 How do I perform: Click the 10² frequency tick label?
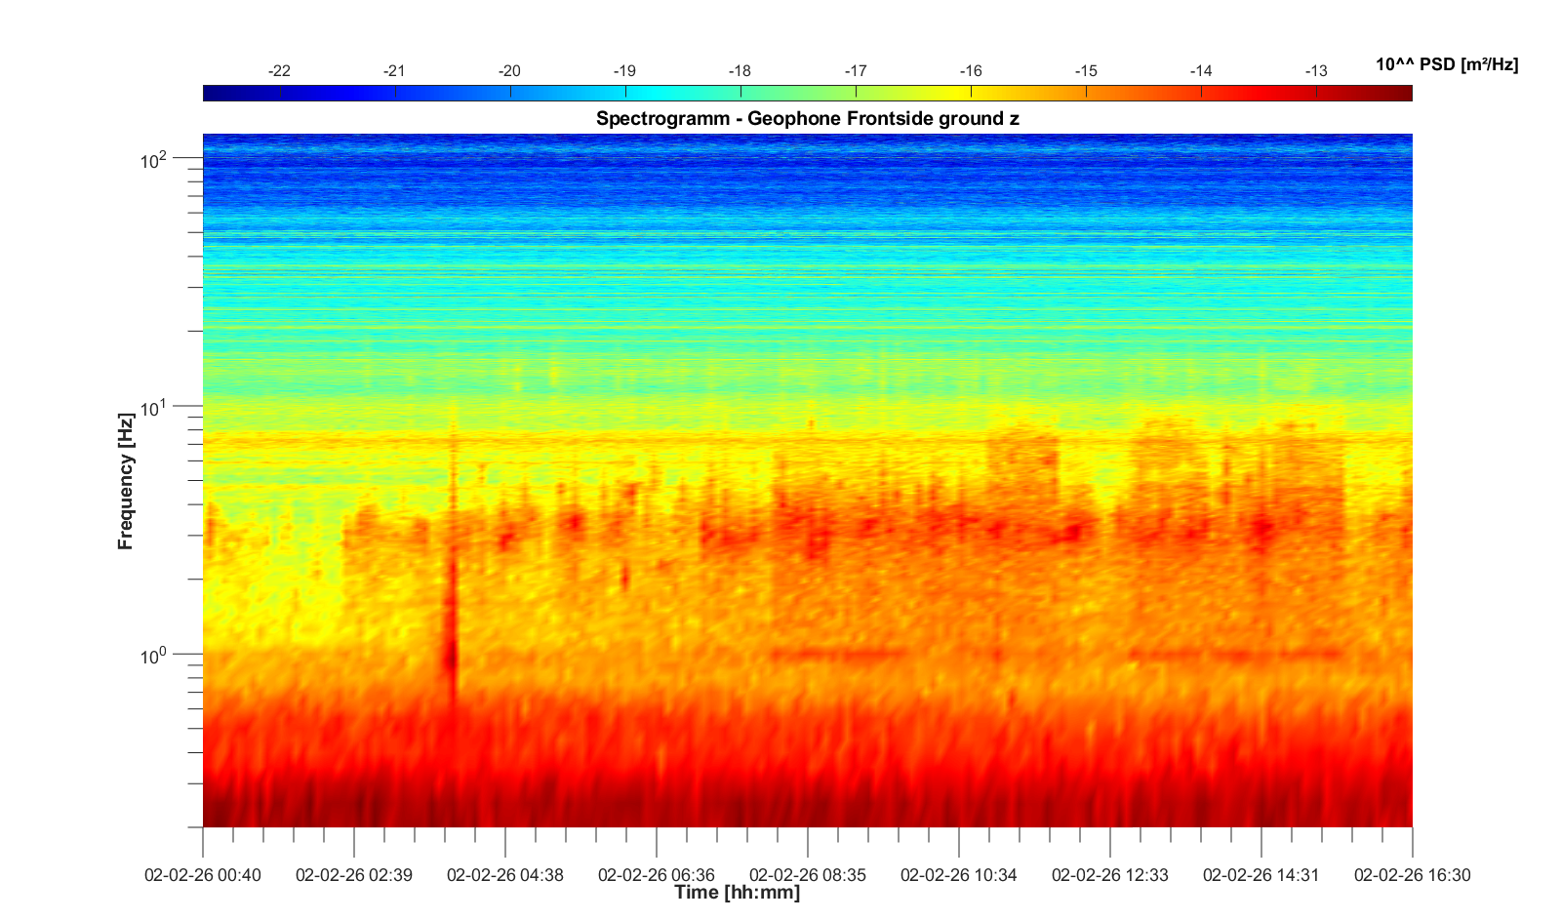tap(154, 159)
